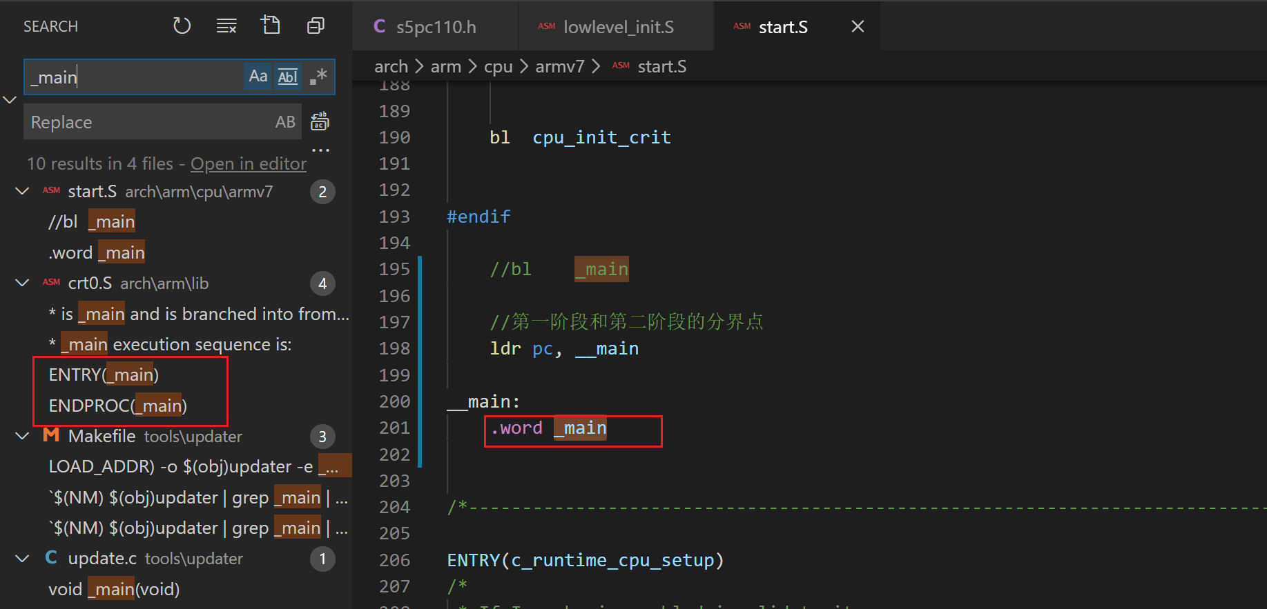Screen dimensions: 1267x609
Task: Click start.S result count badge 2
Action: point(322,192)
